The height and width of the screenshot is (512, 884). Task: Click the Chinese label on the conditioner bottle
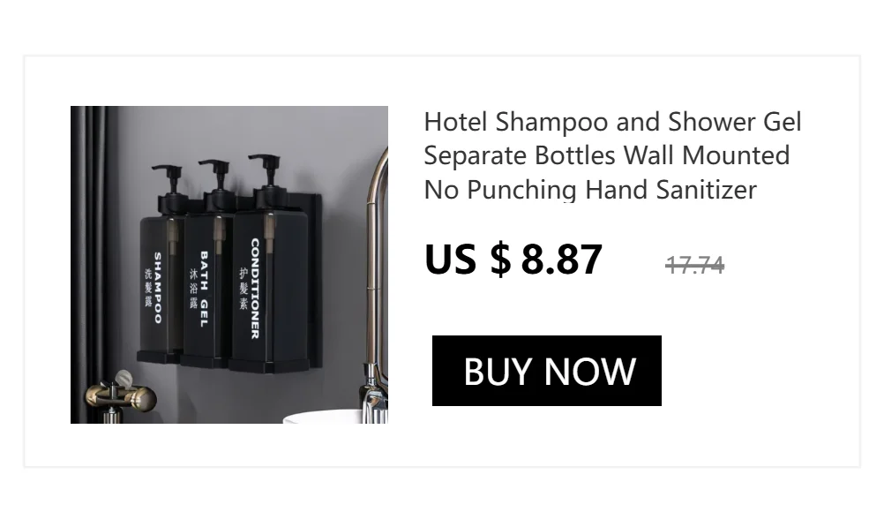click(x=243, y=289)
